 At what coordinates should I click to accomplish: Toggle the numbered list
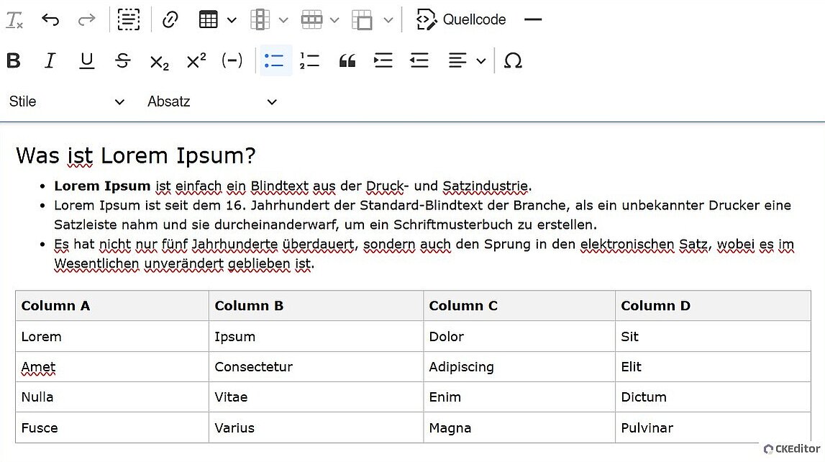click(309, 60)
